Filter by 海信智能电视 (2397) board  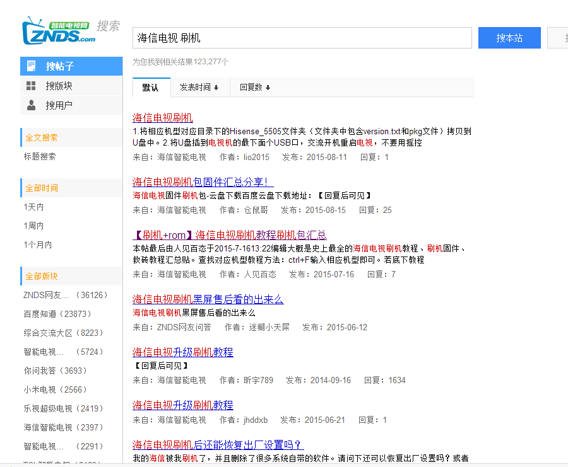[x=63, y=427]
